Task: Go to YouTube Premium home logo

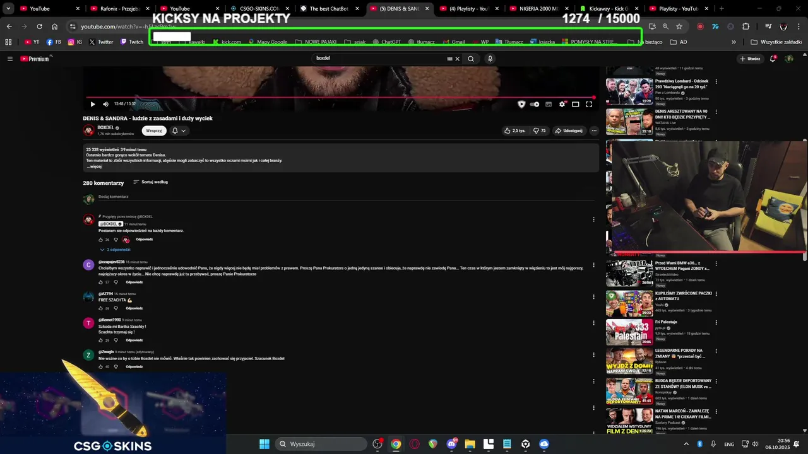Action: [x=36, y=59]
